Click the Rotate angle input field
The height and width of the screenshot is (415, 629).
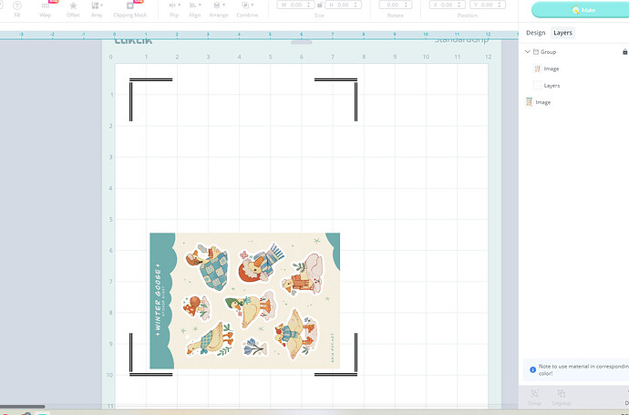pos(393,5)
